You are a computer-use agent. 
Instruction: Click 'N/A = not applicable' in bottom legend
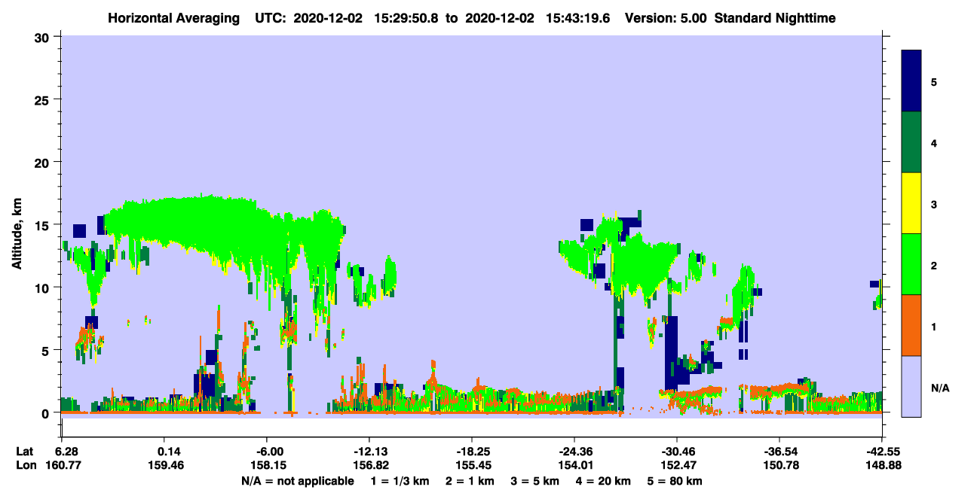pos(297,480)
